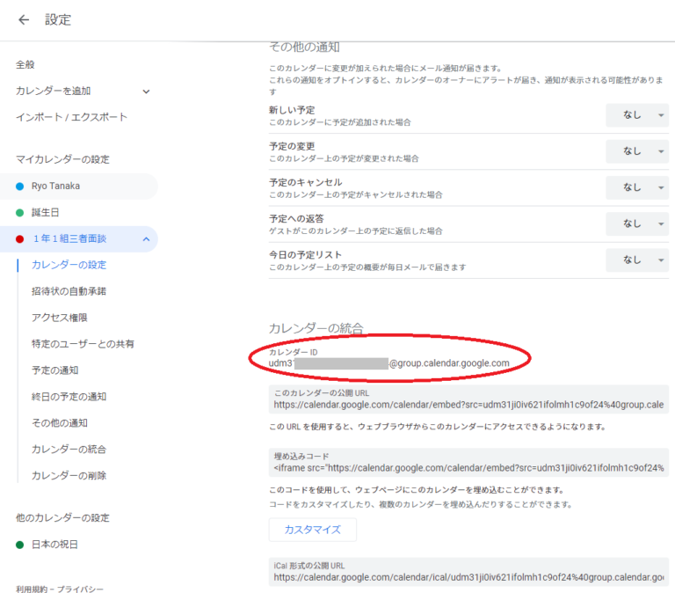Select 日本の祝日 calendar
This screenshot has height=593, width=675.
pyautogui.click(x=54, y=545)
